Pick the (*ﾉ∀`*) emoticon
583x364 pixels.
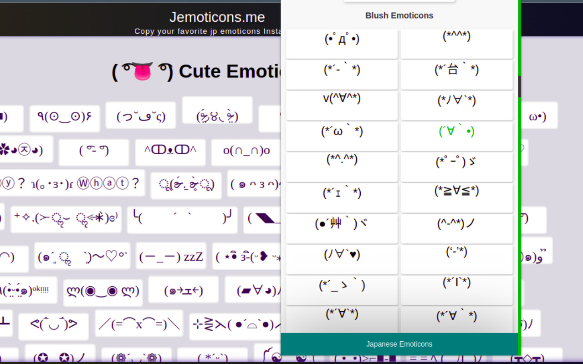click(x=457, y=106)
